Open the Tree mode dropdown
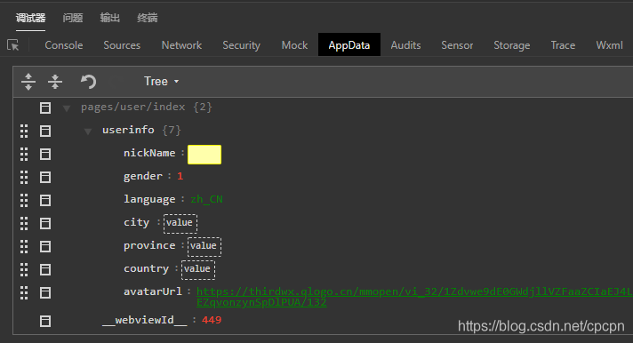This screenshot has height=343, width=633. click(x=161, y=81)
